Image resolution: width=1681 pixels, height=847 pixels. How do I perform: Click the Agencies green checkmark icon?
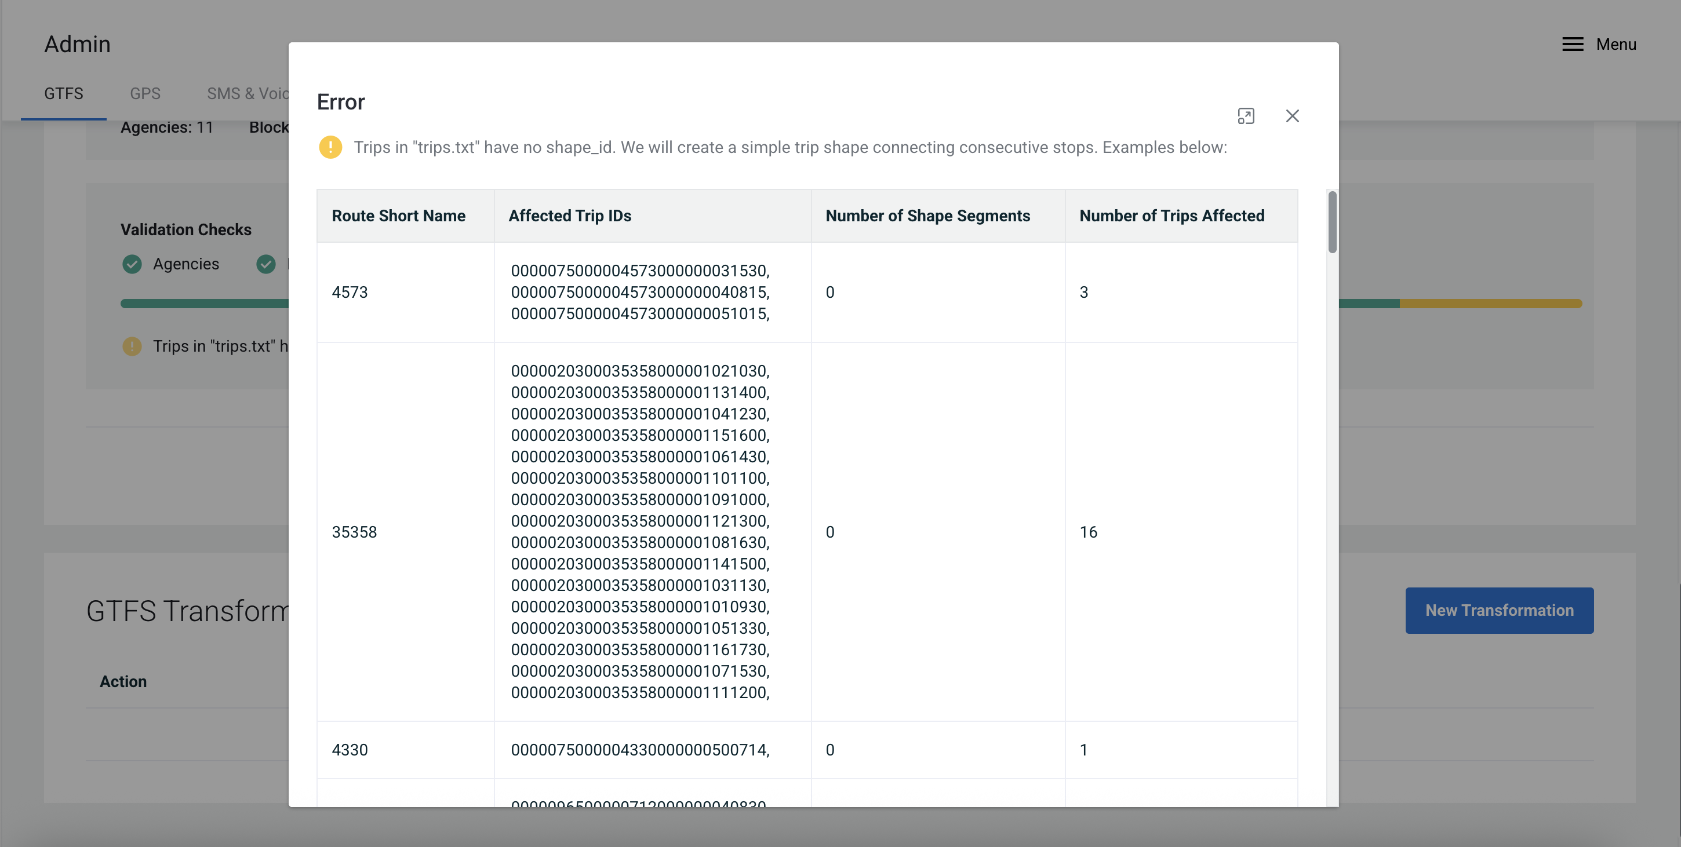pos(132,264)
